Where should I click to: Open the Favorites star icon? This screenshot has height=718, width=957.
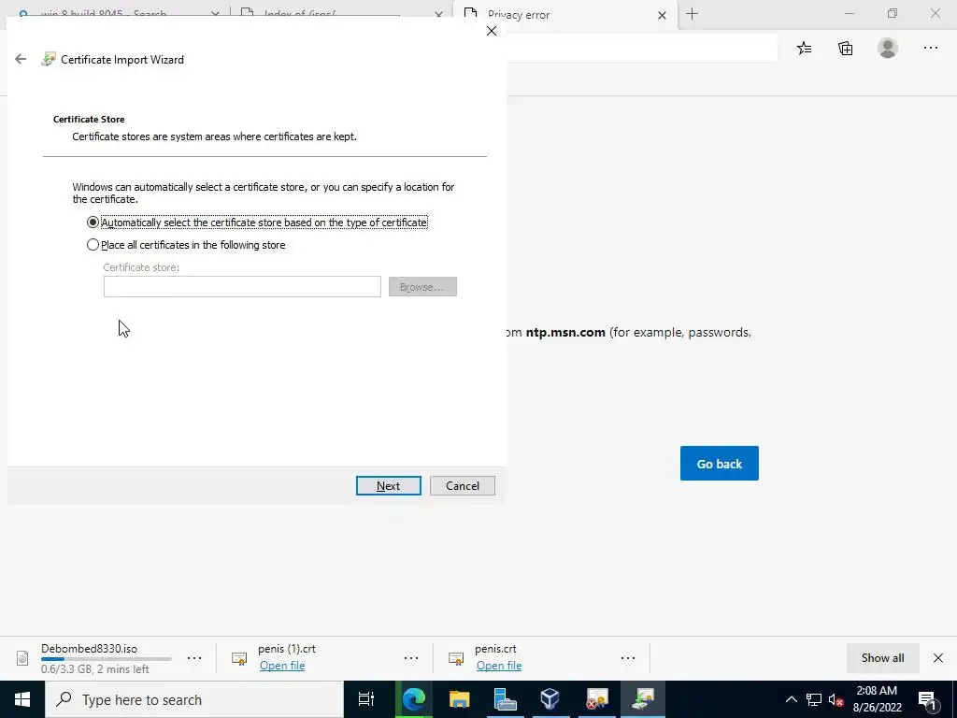(804, 49)
